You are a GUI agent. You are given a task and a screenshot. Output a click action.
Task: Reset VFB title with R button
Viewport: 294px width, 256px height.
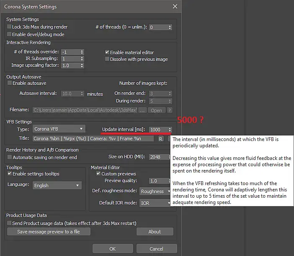coord(161,139)
